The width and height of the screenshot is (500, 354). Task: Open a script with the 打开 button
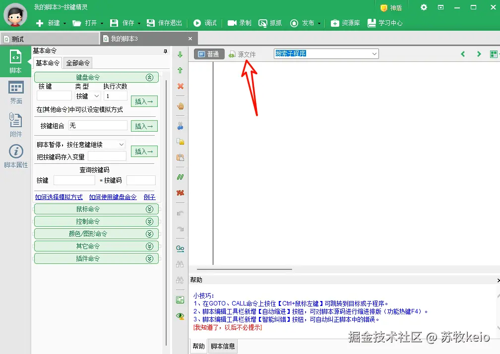click(x=85, y=23)
